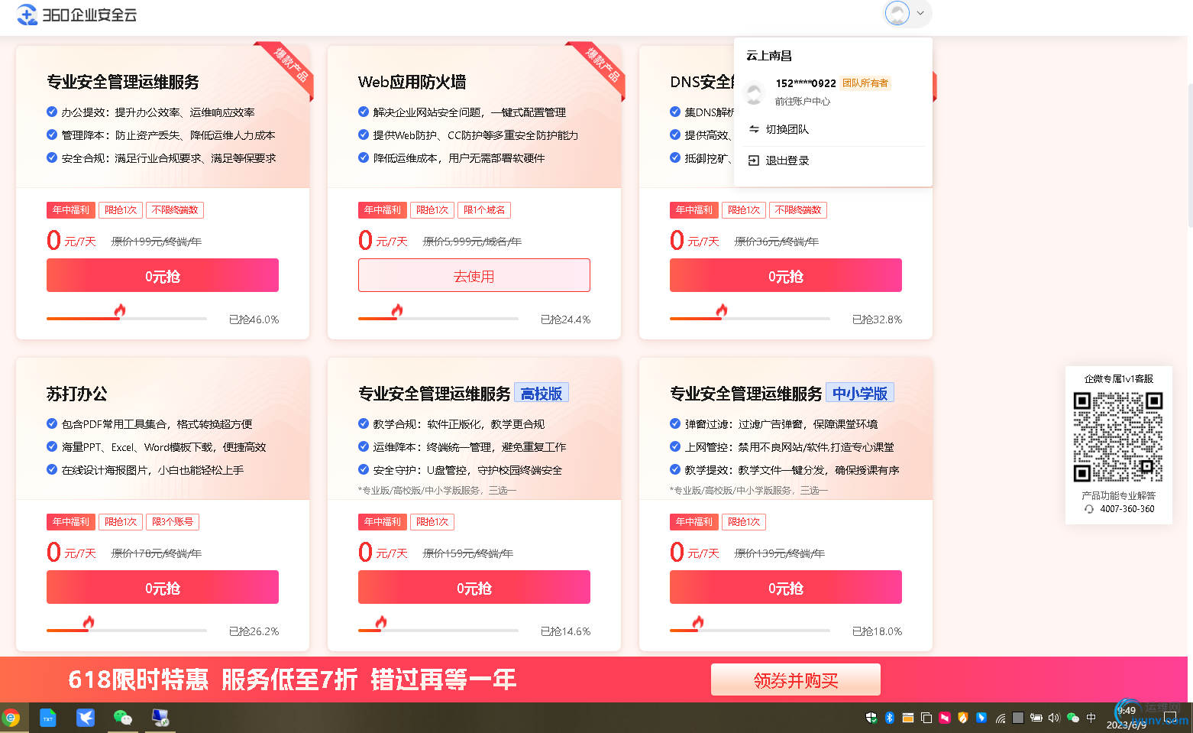Click the 限3个账号 tag

[173, 522]
